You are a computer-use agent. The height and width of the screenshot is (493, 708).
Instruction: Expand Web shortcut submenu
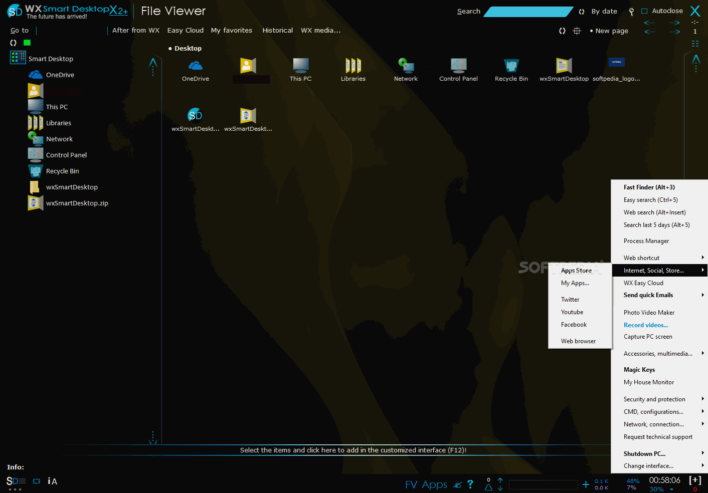[x=659, y=258]
